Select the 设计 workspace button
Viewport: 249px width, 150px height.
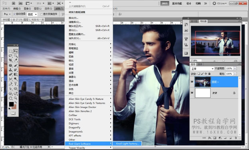pyautogui.click(x=189, y=3)
